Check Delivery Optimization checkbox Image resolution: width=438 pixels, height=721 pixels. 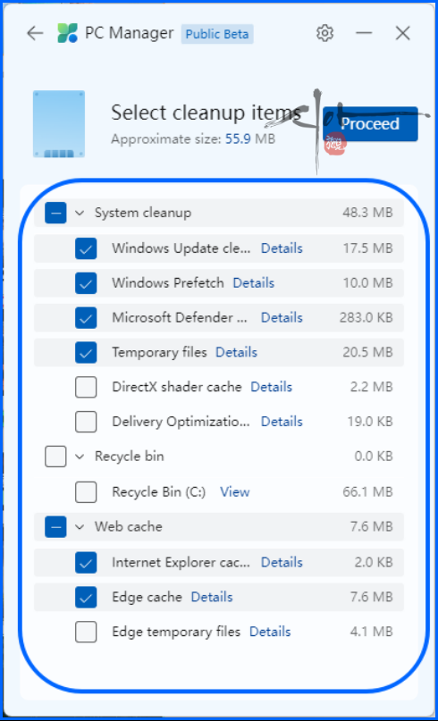click(86, 422)
